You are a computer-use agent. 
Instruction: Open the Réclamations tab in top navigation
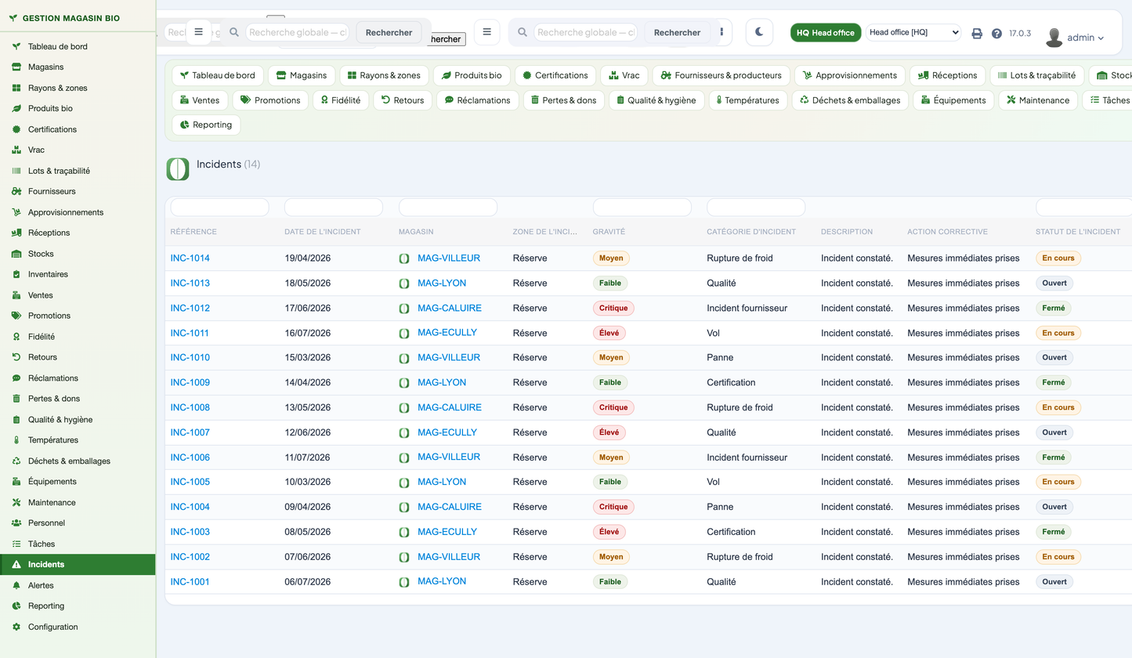click(x=478, y=100)
